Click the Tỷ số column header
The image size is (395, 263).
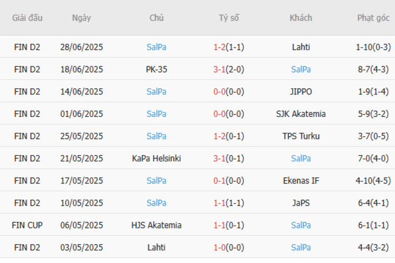pos(228,18)
